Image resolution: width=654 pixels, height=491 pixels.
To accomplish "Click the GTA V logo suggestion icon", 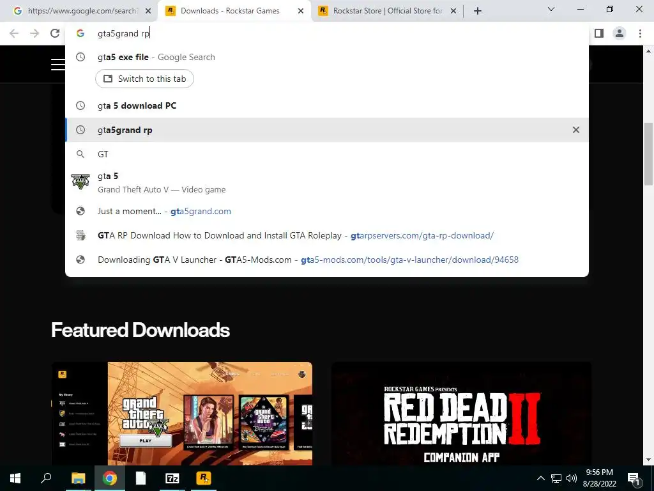I will click(80, 182).
